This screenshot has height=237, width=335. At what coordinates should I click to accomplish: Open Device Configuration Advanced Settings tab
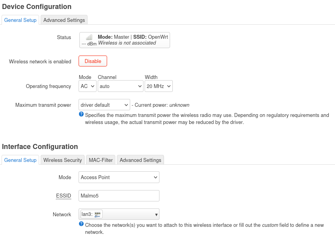point(64,20)
